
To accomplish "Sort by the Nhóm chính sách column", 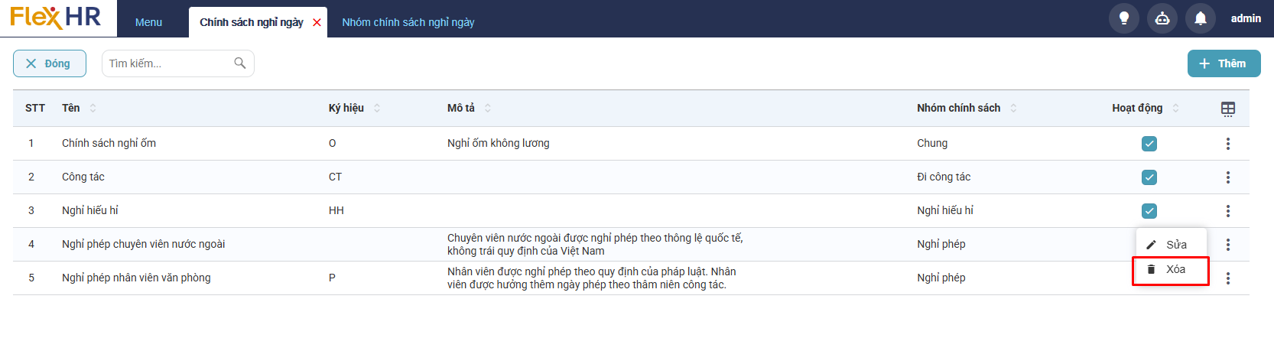I will click(x=1013, y=108).
